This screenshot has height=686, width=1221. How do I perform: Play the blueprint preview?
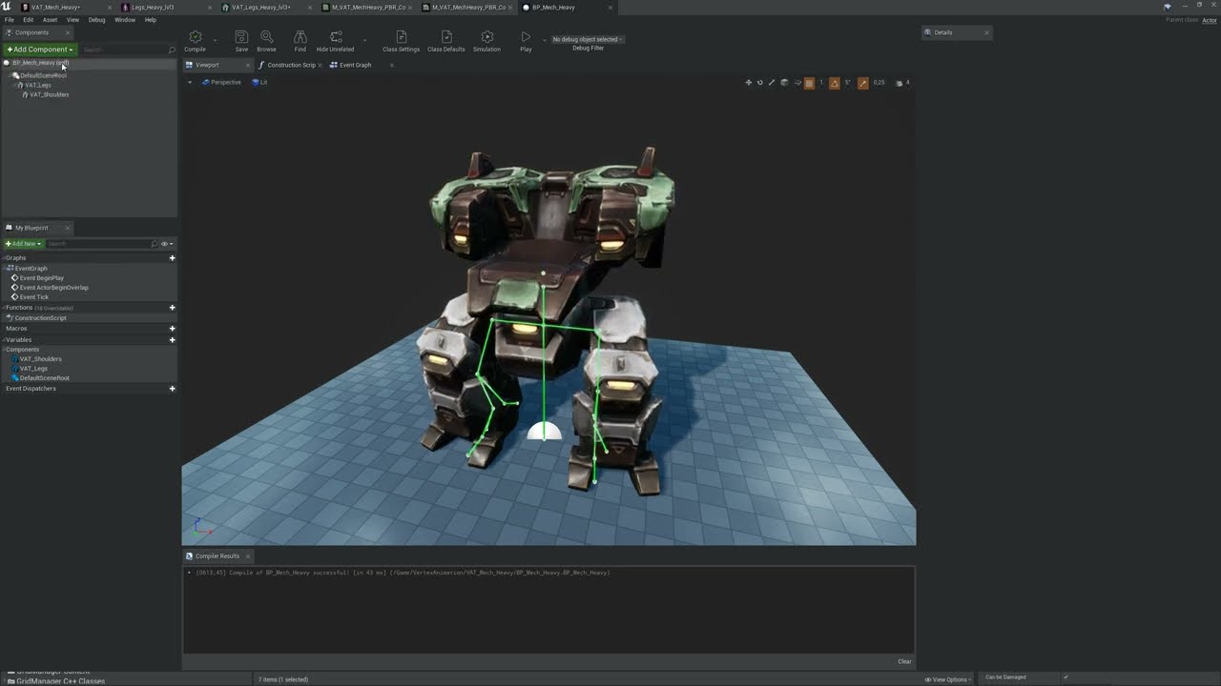pos(526,41)
